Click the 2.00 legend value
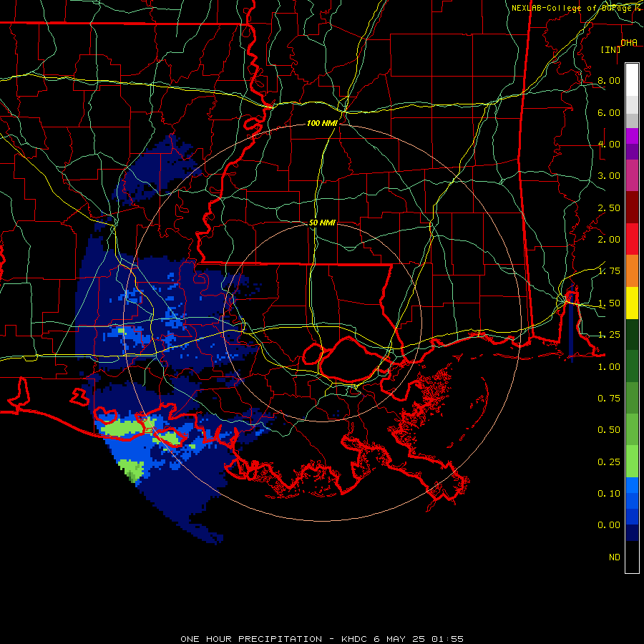 pyautogui.click(x=609, y=240)
